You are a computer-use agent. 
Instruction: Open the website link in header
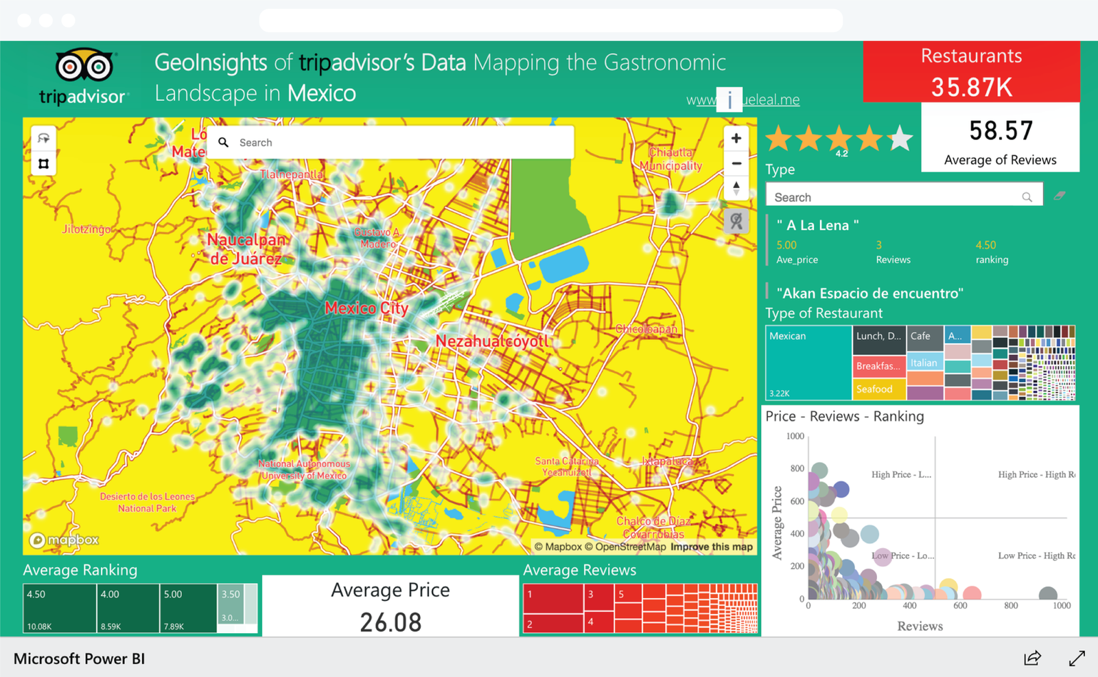click(x=743, y=100)
